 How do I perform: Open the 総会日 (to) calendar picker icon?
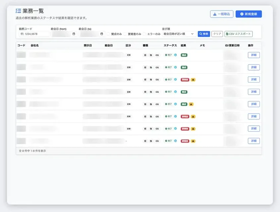[x=102, y=34]
